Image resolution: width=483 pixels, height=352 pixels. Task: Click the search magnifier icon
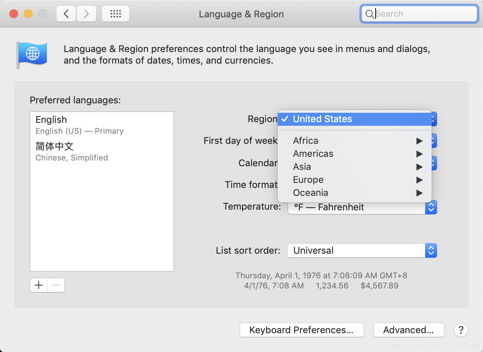click(370, 14)
